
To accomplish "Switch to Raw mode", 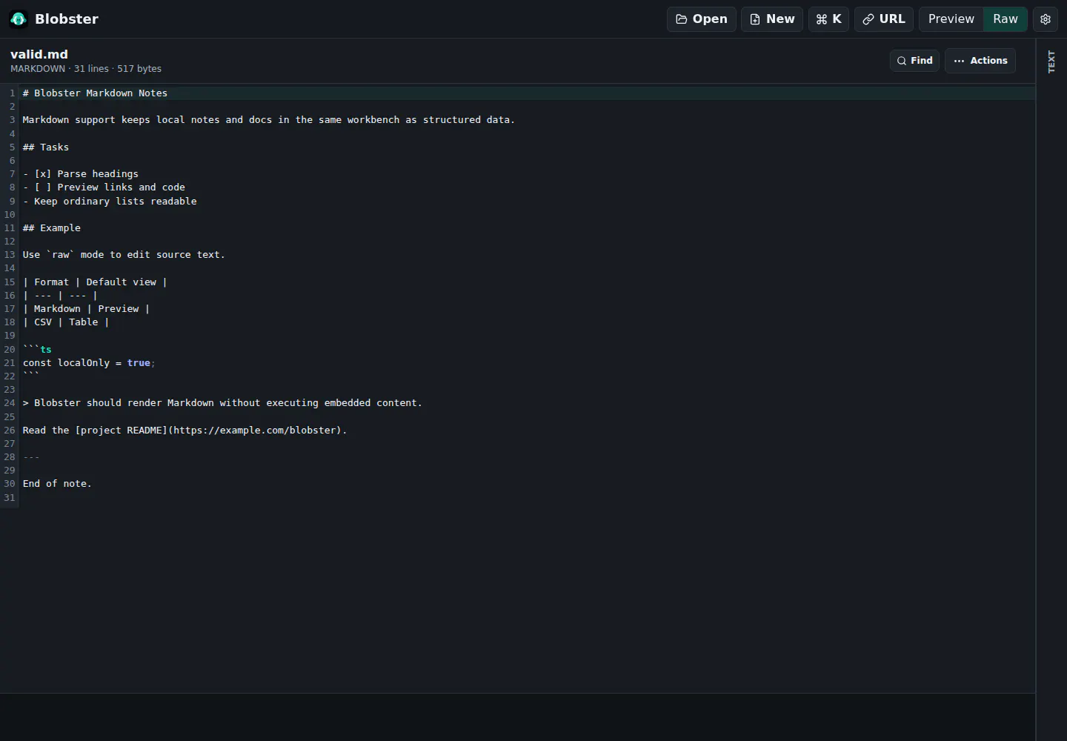I will 1005,19.
